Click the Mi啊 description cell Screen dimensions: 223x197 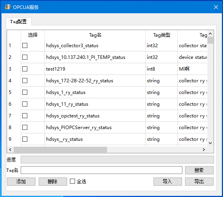pos(192,69)
